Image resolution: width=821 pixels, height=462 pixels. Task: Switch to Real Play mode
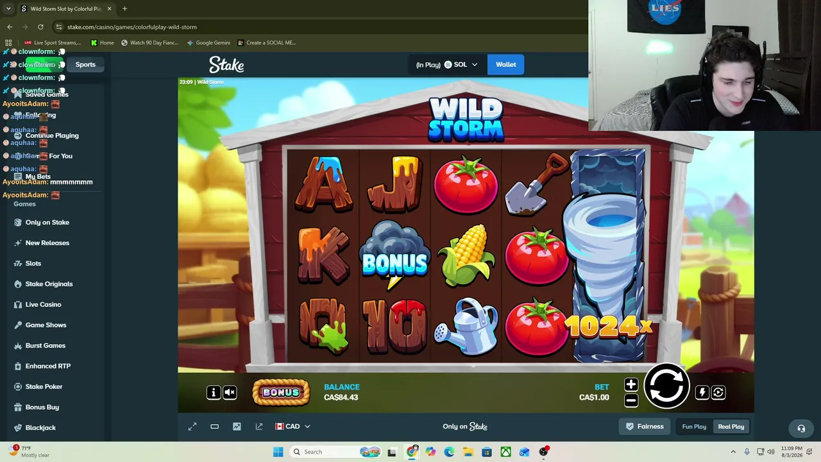pyautogui.click(x=731, y=427)
